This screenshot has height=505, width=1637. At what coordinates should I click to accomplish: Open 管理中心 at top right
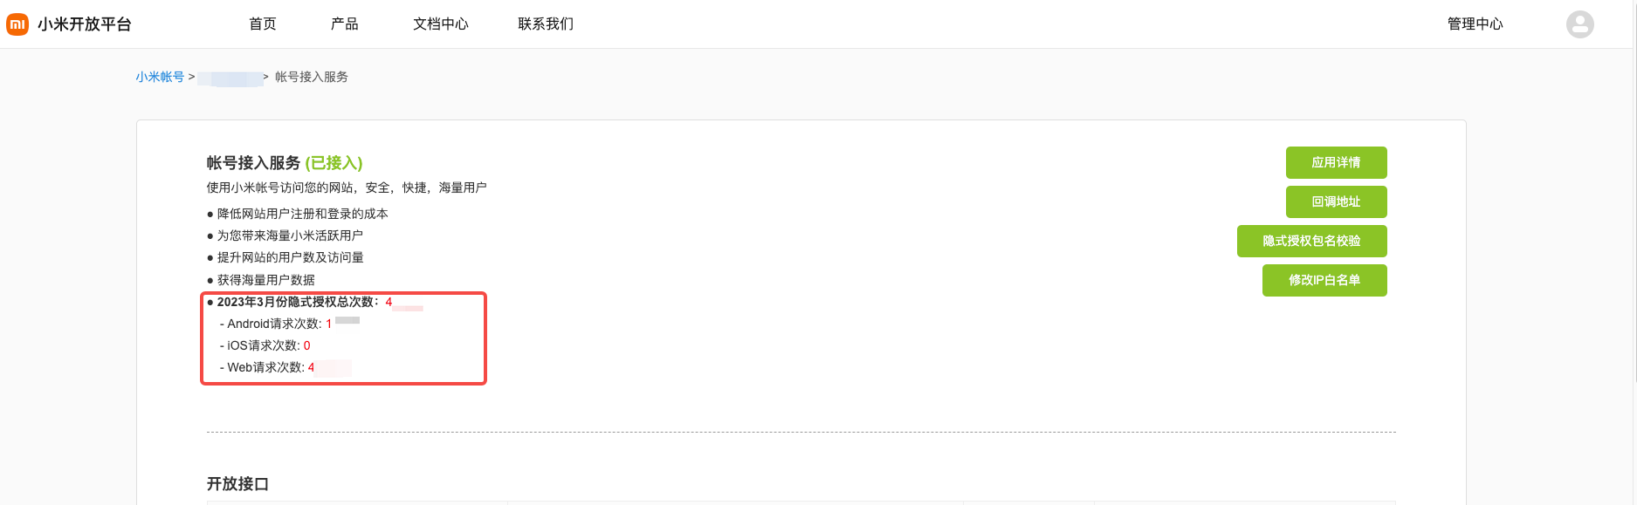(x=1475, y=24)
